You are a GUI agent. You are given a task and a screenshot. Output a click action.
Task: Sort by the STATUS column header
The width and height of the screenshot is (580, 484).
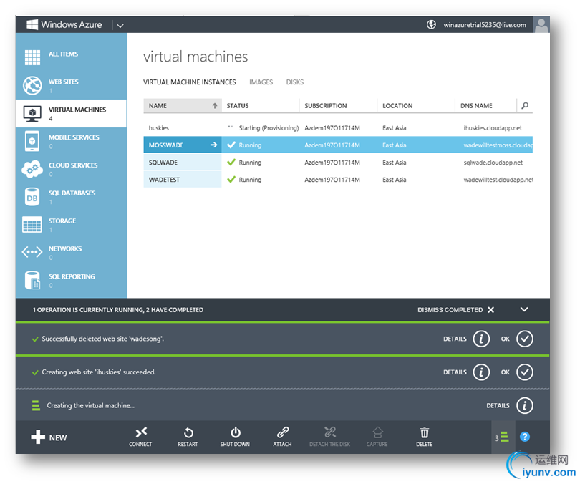click(261, 106)
